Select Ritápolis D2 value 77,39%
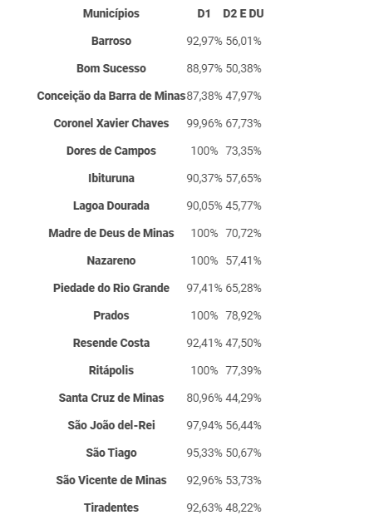The width and height of the screenshot is (384, 520). [x=244, y=370]
